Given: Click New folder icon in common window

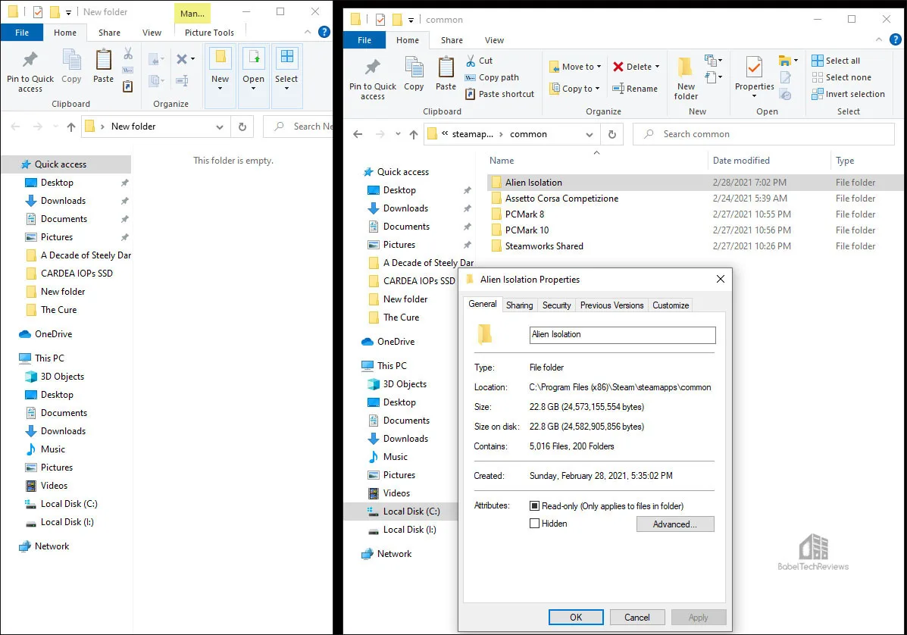Looking at the screenshot, I should point(686,79).
